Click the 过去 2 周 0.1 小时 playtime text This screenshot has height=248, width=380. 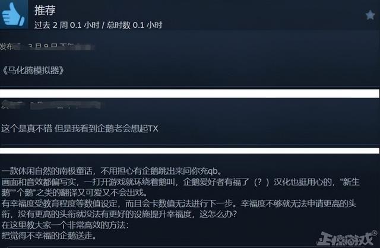point(67,25)
